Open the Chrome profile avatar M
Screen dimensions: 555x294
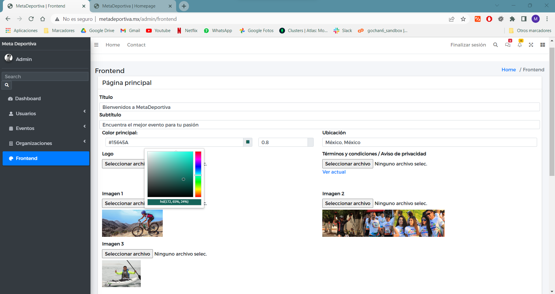tap(536, 19)
